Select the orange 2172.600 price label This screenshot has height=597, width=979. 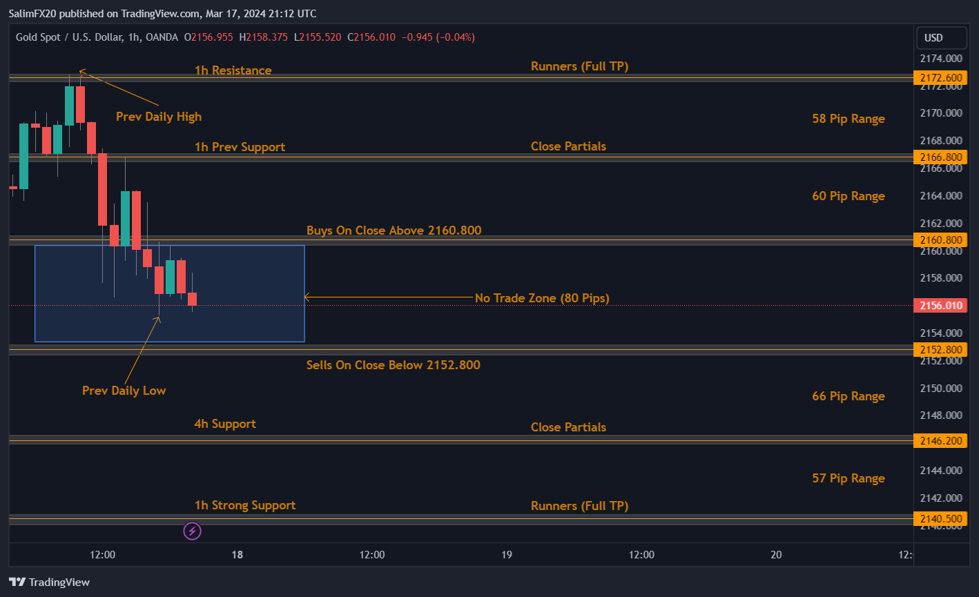tap(940, 77)
